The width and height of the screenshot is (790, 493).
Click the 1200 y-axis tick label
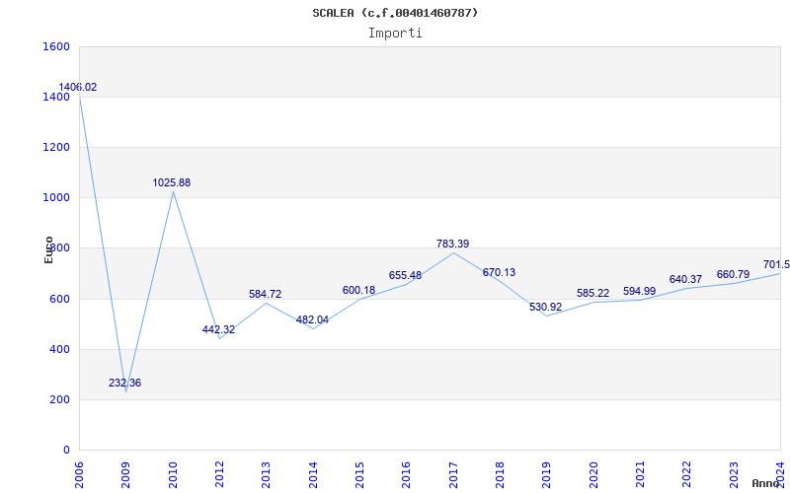coord(56,147)
